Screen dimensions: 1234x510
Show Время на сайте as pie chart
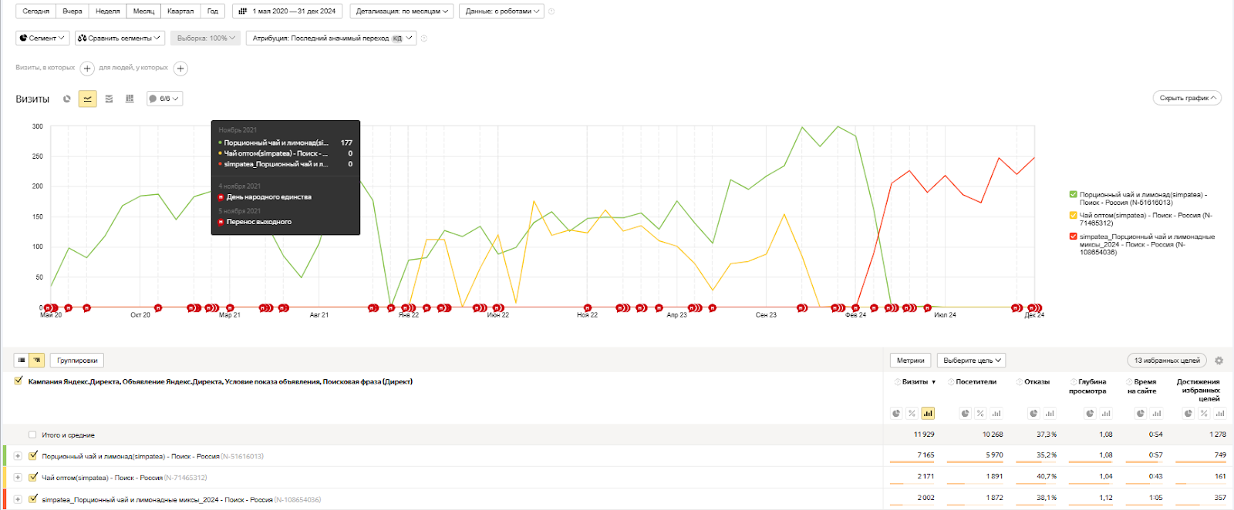pyautogui.click(x=1141, y=414)
